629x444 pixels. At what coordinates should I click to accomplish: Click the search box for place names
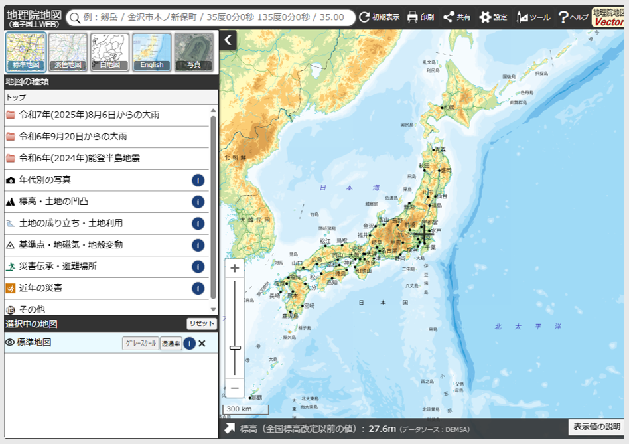pyautogui.click(x=210, y=17)
